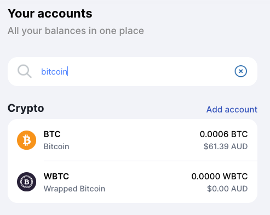Click the All your balances subtitle text
The height and width of the screenshot is (215, 270).
tap(76, 31)
